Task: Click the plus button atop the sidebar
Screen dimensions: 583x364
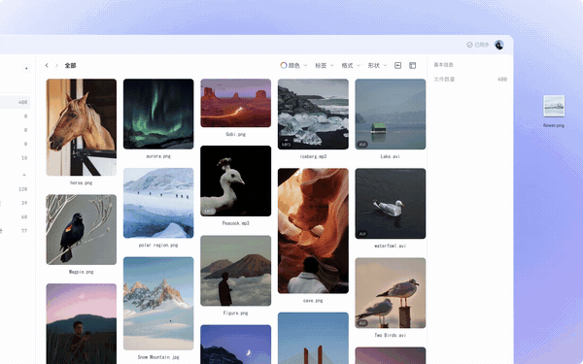Action: 26,68
